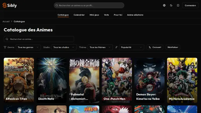This screenshot has width=201, height=113.
Task: Open the Naruto poster in second row
Action: tap(84, 109)
